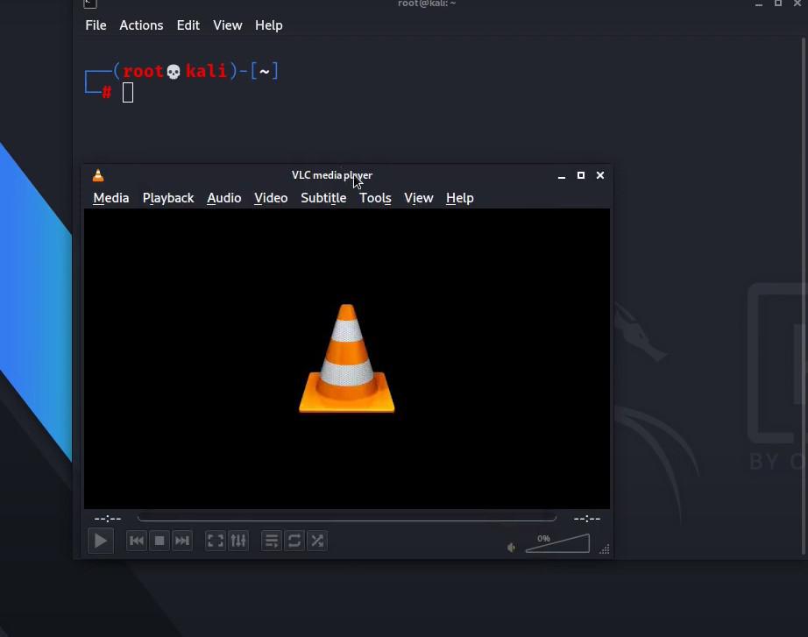Open the VLC Subtitle menu
Viewport: 808px width, 637px height.
tap(323, 198)
